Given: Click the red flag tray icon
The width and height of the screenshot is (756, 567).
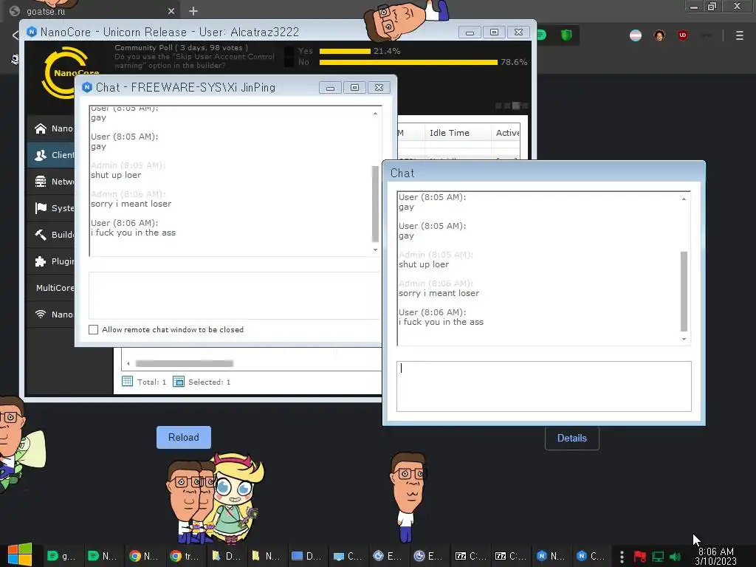Looking at the screenshot, I should pos(640,557).
